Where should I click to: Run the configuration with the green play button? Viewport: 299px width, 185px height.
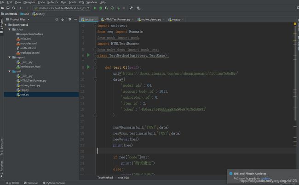click(95, 8)
